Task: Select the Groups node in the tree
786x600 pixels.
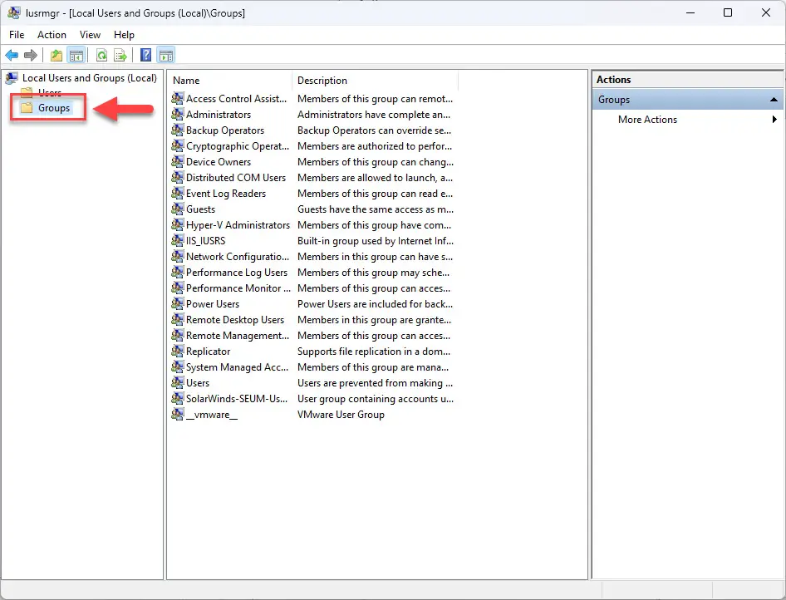Action: coord(54,108)
